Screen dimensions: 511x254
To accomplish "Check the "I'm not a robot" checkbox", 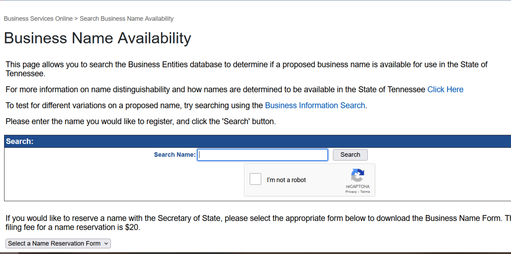I will (255, 179).
